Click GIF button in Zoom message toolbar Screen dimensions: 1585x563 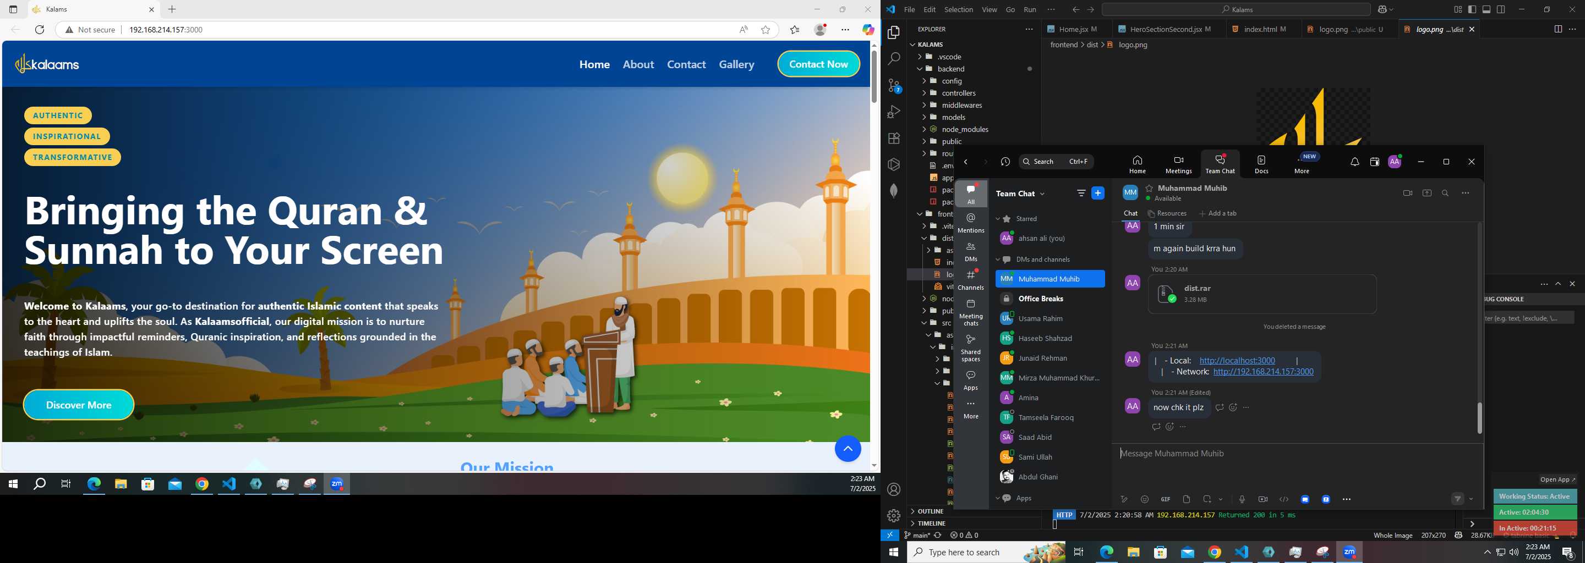pos(1166,499)
